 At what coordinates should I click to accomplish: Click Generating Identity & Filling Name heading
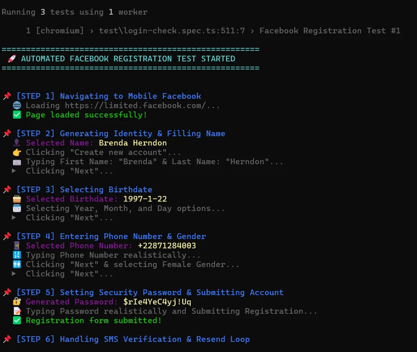142,133
